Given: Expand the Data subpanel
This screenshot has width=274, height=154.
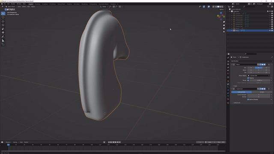Looking at the screenshot, I should click(235, 86).
